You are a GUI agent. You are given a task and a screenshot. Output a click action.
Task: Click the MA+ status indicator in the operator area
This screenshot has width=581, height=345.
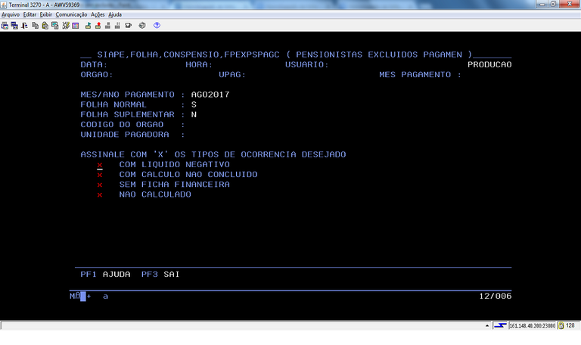[80, 296]
